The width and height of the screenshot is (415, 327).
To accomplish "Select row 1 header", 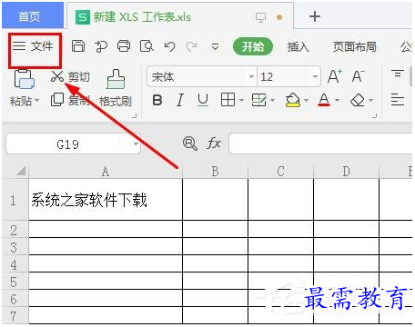I will 15,200.
